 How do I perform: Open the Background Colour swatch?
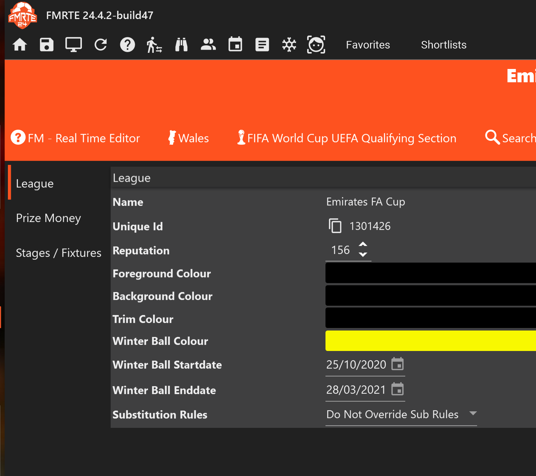coord(431,296)
